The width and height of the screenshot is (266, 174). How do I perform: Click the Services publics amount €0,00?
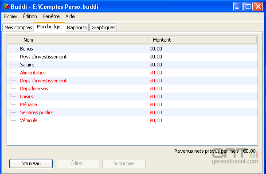click(x=156, y=112)
